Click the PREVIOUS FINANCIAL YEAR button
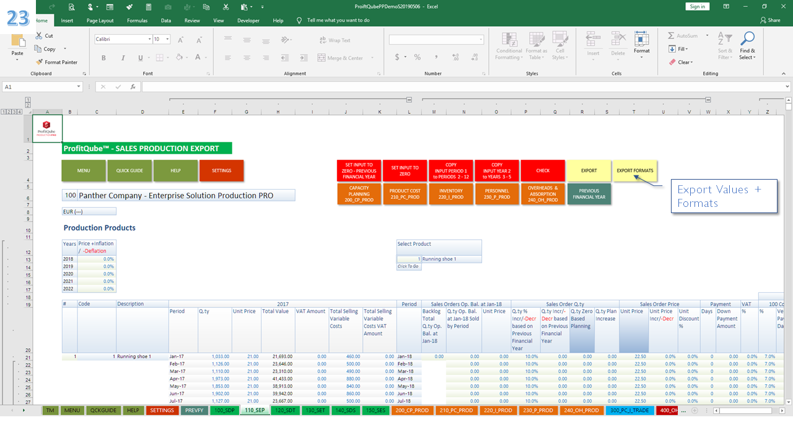Viewport: 793px width, 446px height. 589,194
